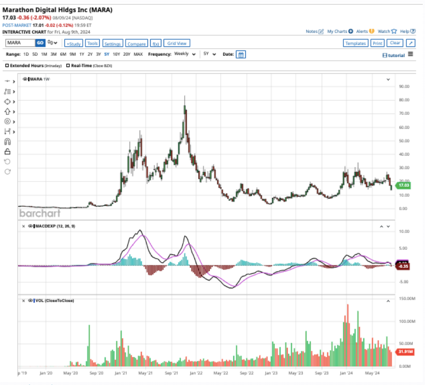Open the chart hamburger menu
Screen dimensions: 425x385
coord(411,54)
